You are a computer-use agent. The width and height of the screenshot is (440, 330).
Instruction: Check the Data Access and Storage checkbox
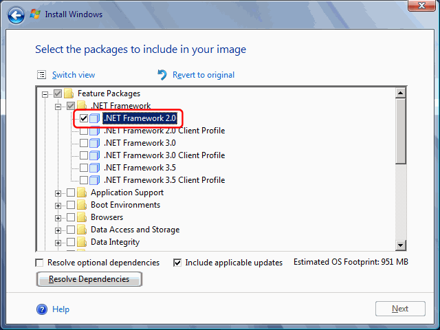[x=71, y=230]
